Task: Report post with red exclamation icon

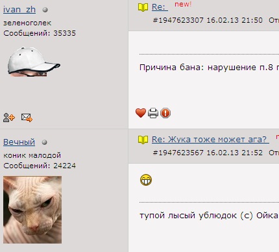Action: tap(165, 113)
